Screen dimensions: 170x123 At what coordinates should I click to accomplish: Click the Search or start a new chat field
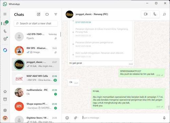(36, 23)
